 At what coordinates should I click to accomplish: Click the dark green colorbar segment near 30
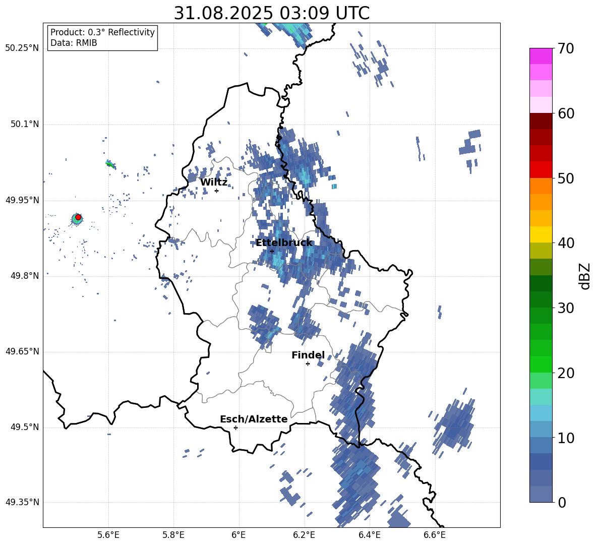click(x=541, y=299)
